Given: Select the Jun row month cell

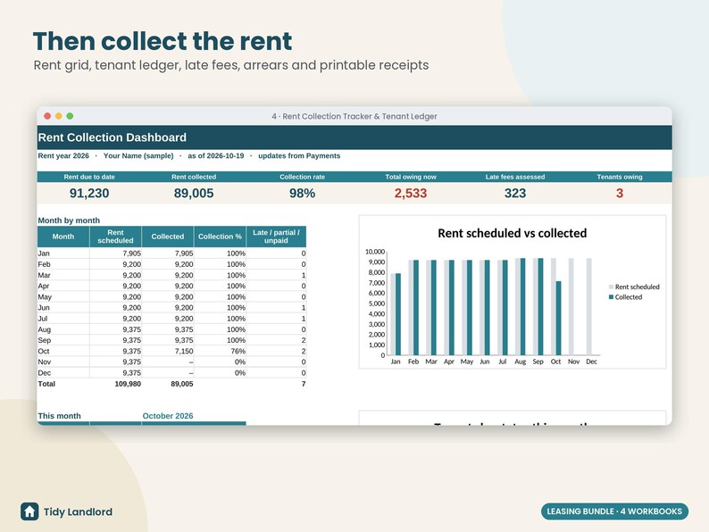Looking at the screenshot, I should [x=63, y=308].
